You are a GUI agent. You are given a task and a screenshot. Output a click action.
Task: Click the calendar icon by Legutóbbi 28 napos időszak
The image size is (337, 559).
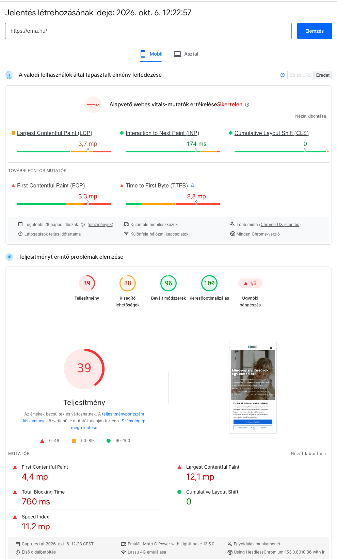coord(20,224)
